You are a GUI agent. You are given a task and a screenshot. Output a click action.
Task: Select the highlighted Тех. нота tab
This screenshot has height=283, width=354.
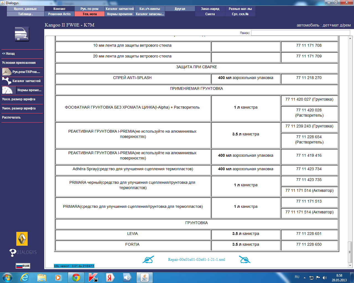coord(90,14)
